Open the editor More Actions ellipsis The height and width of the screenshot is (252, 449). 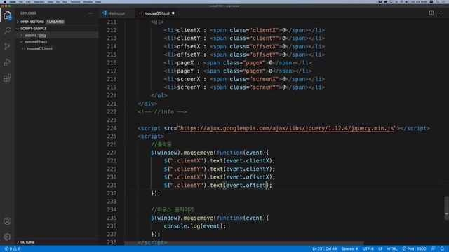pos(441,13)
